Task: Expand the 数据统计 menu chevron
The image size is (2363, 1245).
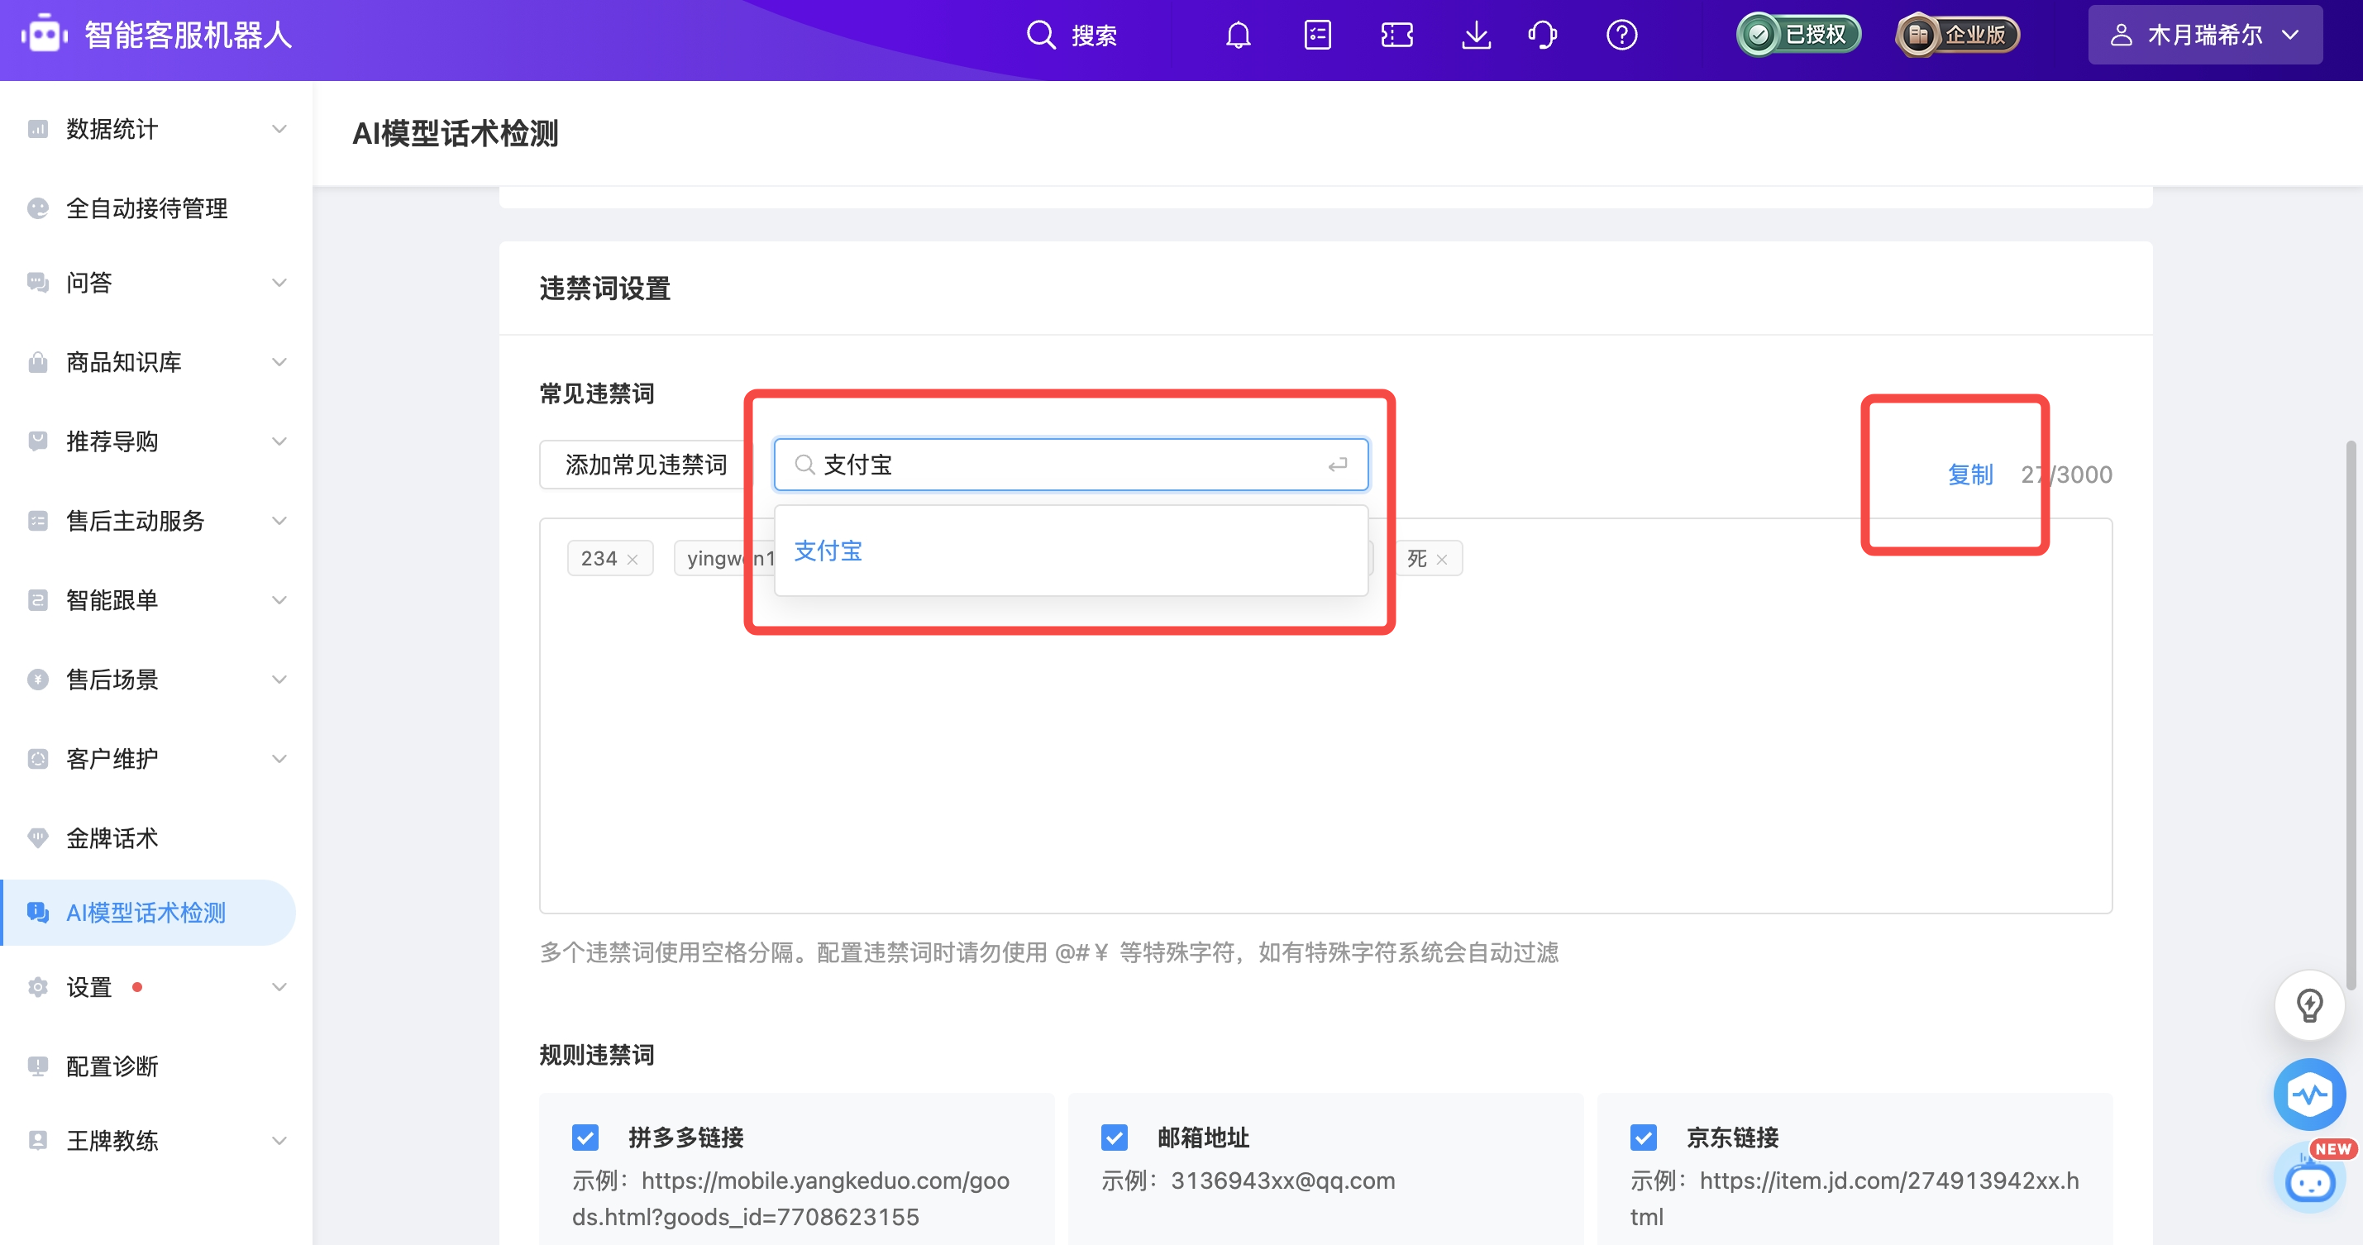Action: 279,128
